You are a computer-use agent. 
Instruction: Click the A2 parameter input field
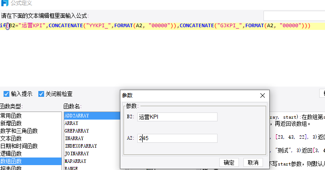point(177,138)
